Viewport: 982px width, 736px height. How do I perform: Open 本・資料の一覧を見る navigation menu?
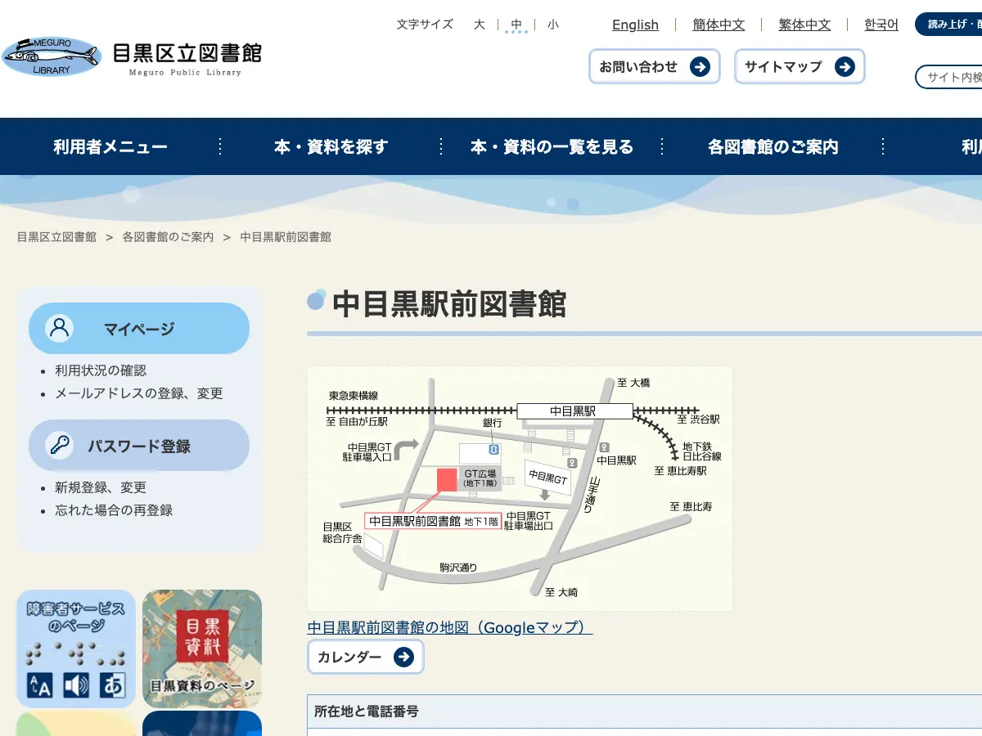point(552,147)
